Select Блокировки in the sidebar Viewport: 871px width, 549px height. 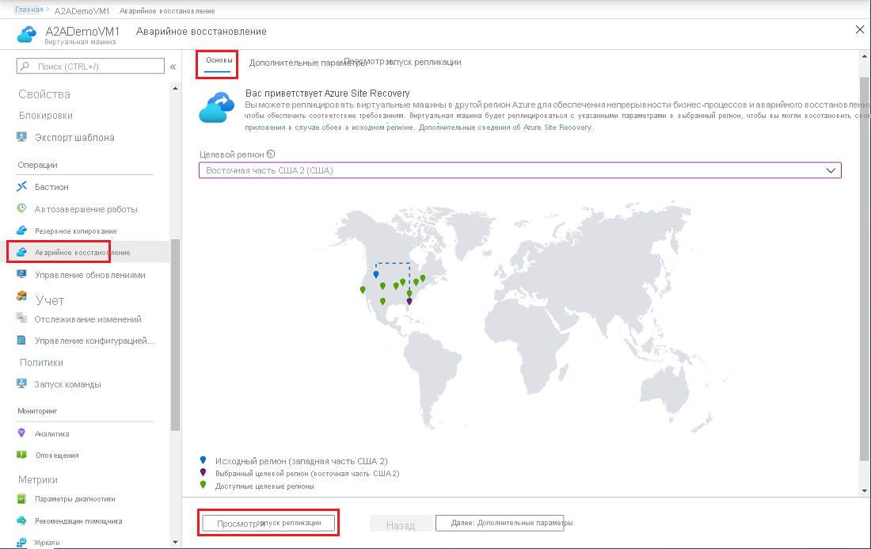[x=46, y=115]
